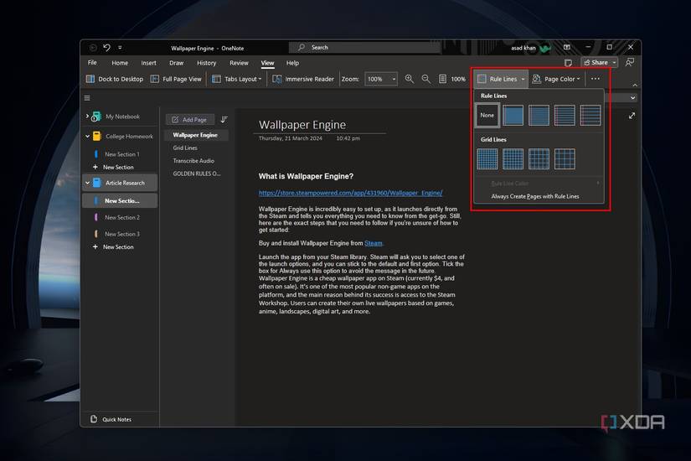Switch to the History ribbon tab
Viewport: 691px width, 461px height.
coord(206,63)
